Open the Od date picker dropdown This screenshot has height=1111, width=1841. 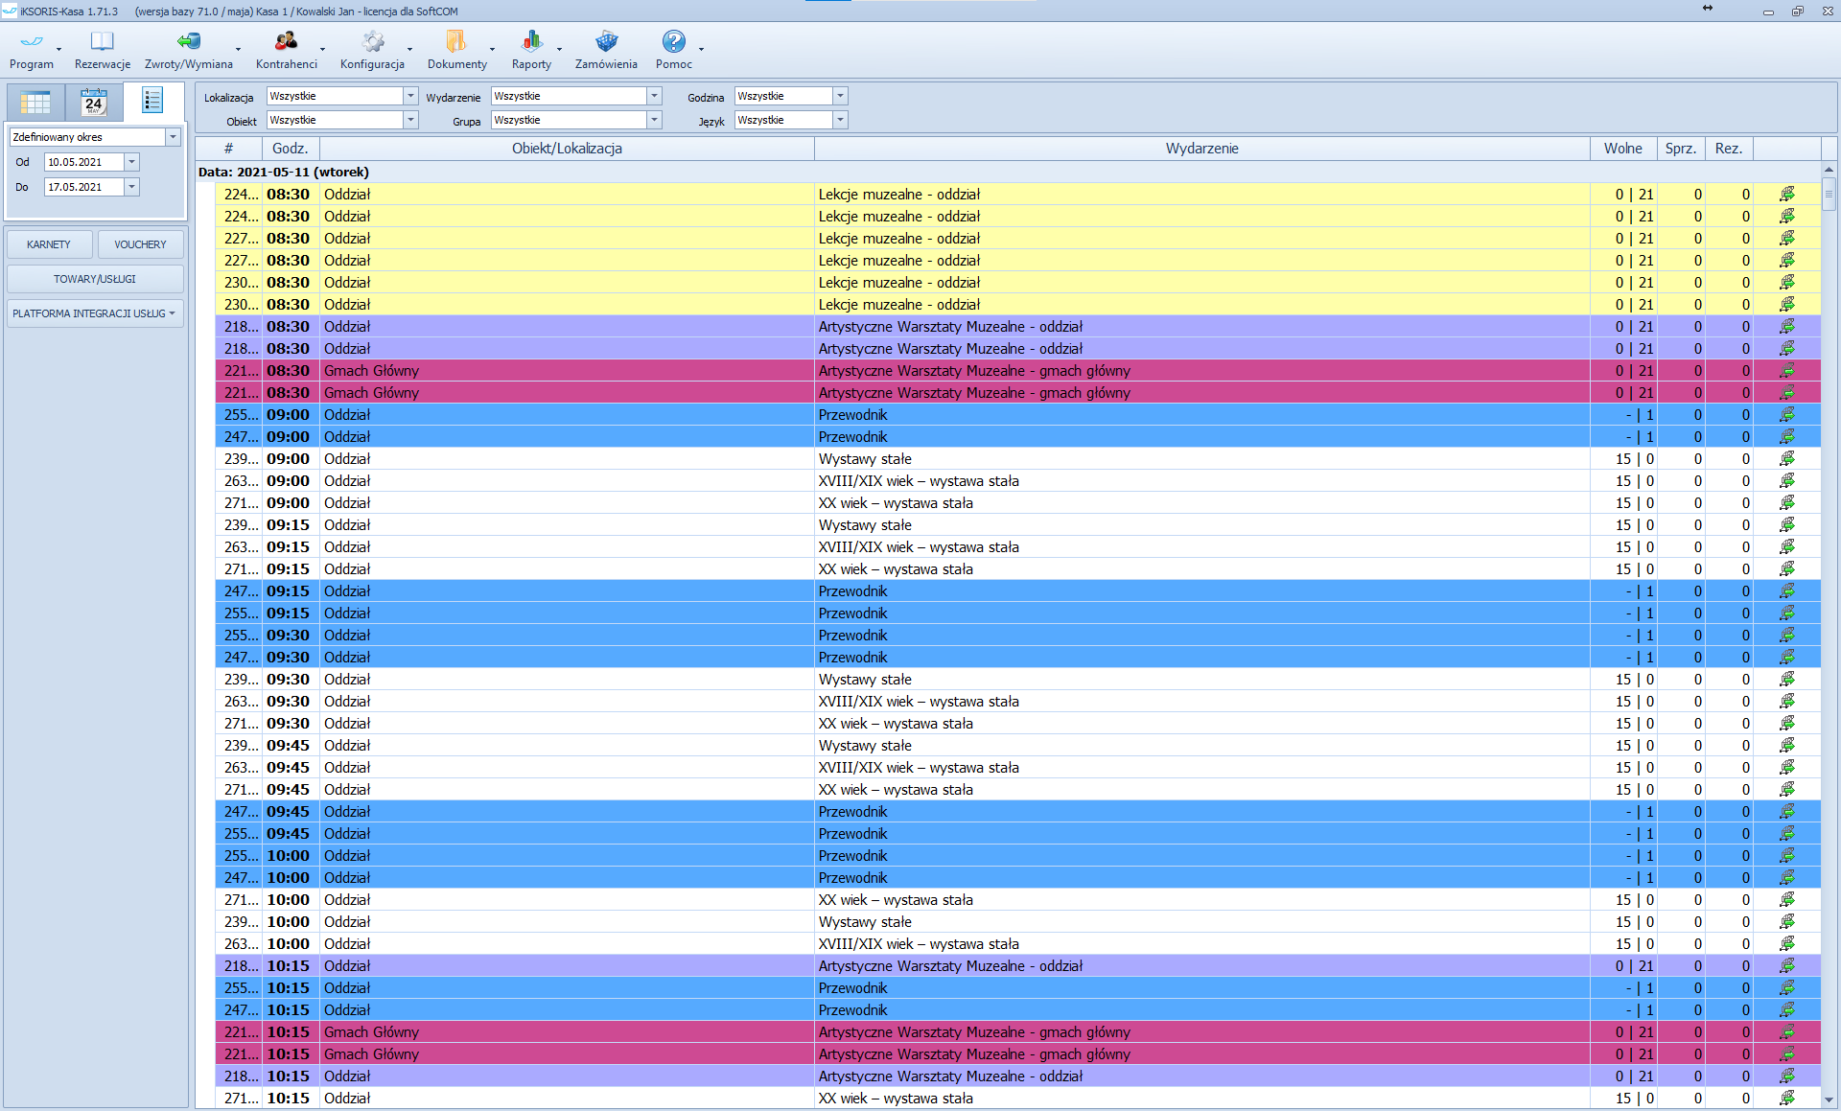(132, 162)
